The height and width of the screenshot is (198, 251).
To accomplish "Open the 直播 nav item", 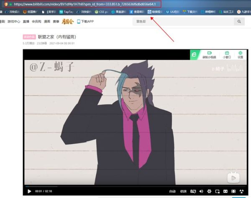I will (26, 21).
